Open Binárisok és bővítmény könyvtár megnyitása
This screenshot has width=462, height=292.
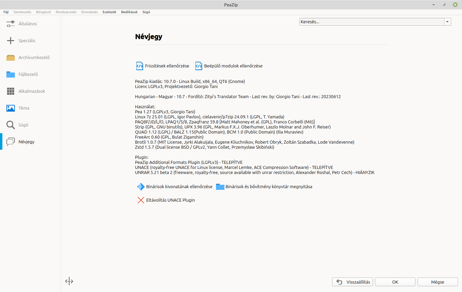pos(268,186)
